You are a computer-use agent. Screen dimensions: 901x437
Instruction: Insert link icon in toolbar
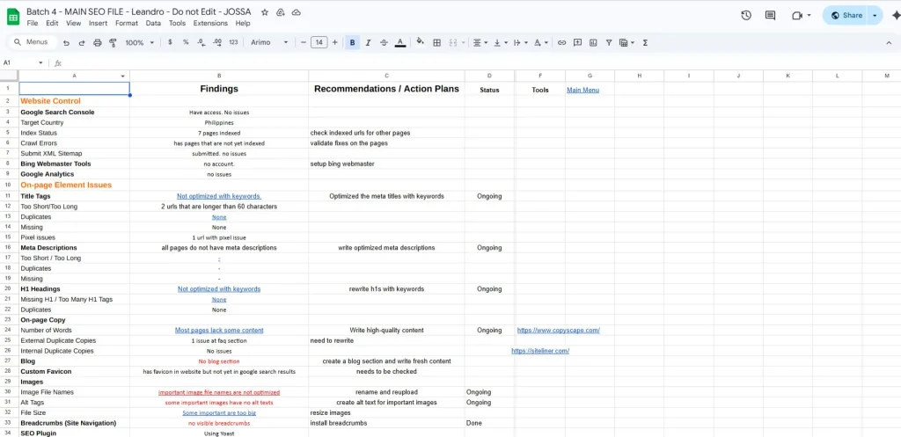tap(562, 42)
